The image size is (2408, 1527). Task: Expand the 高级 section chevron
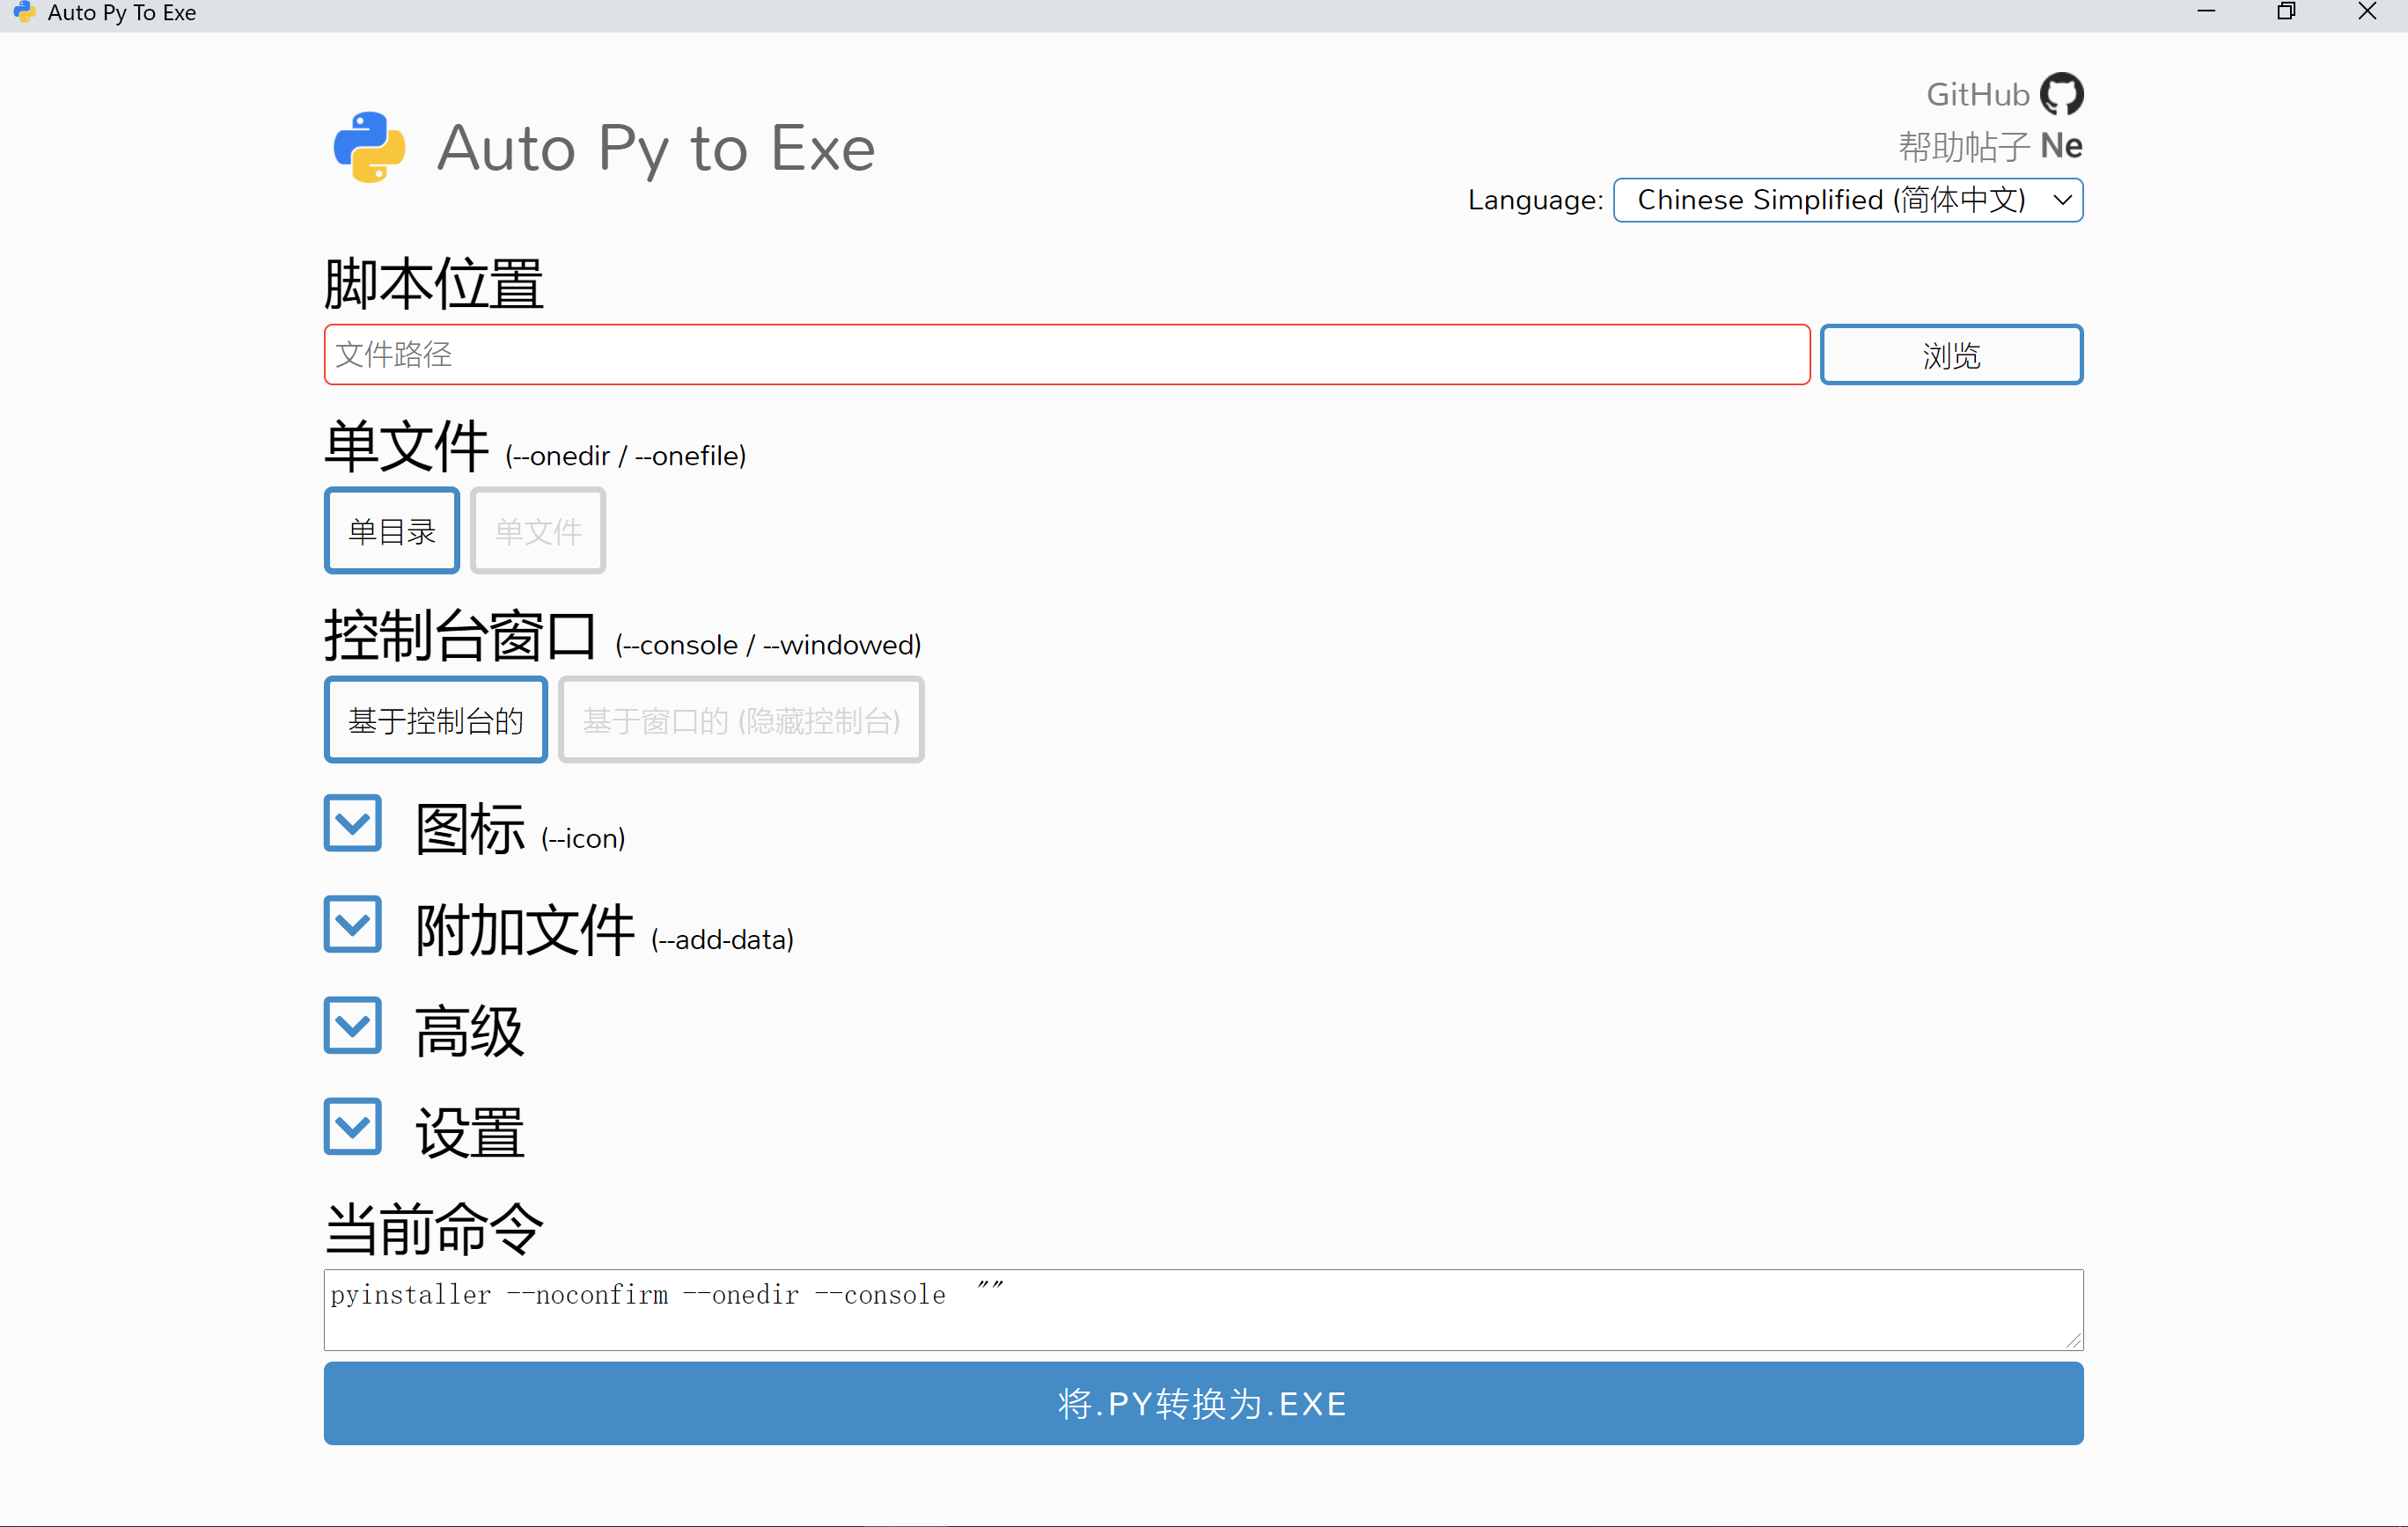click(353, 1026)
